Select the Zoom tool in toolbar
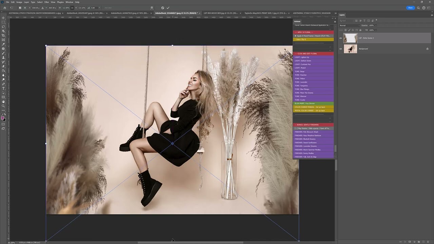The image size is (434, 244). pyautogui.click(x=3, y=106)
